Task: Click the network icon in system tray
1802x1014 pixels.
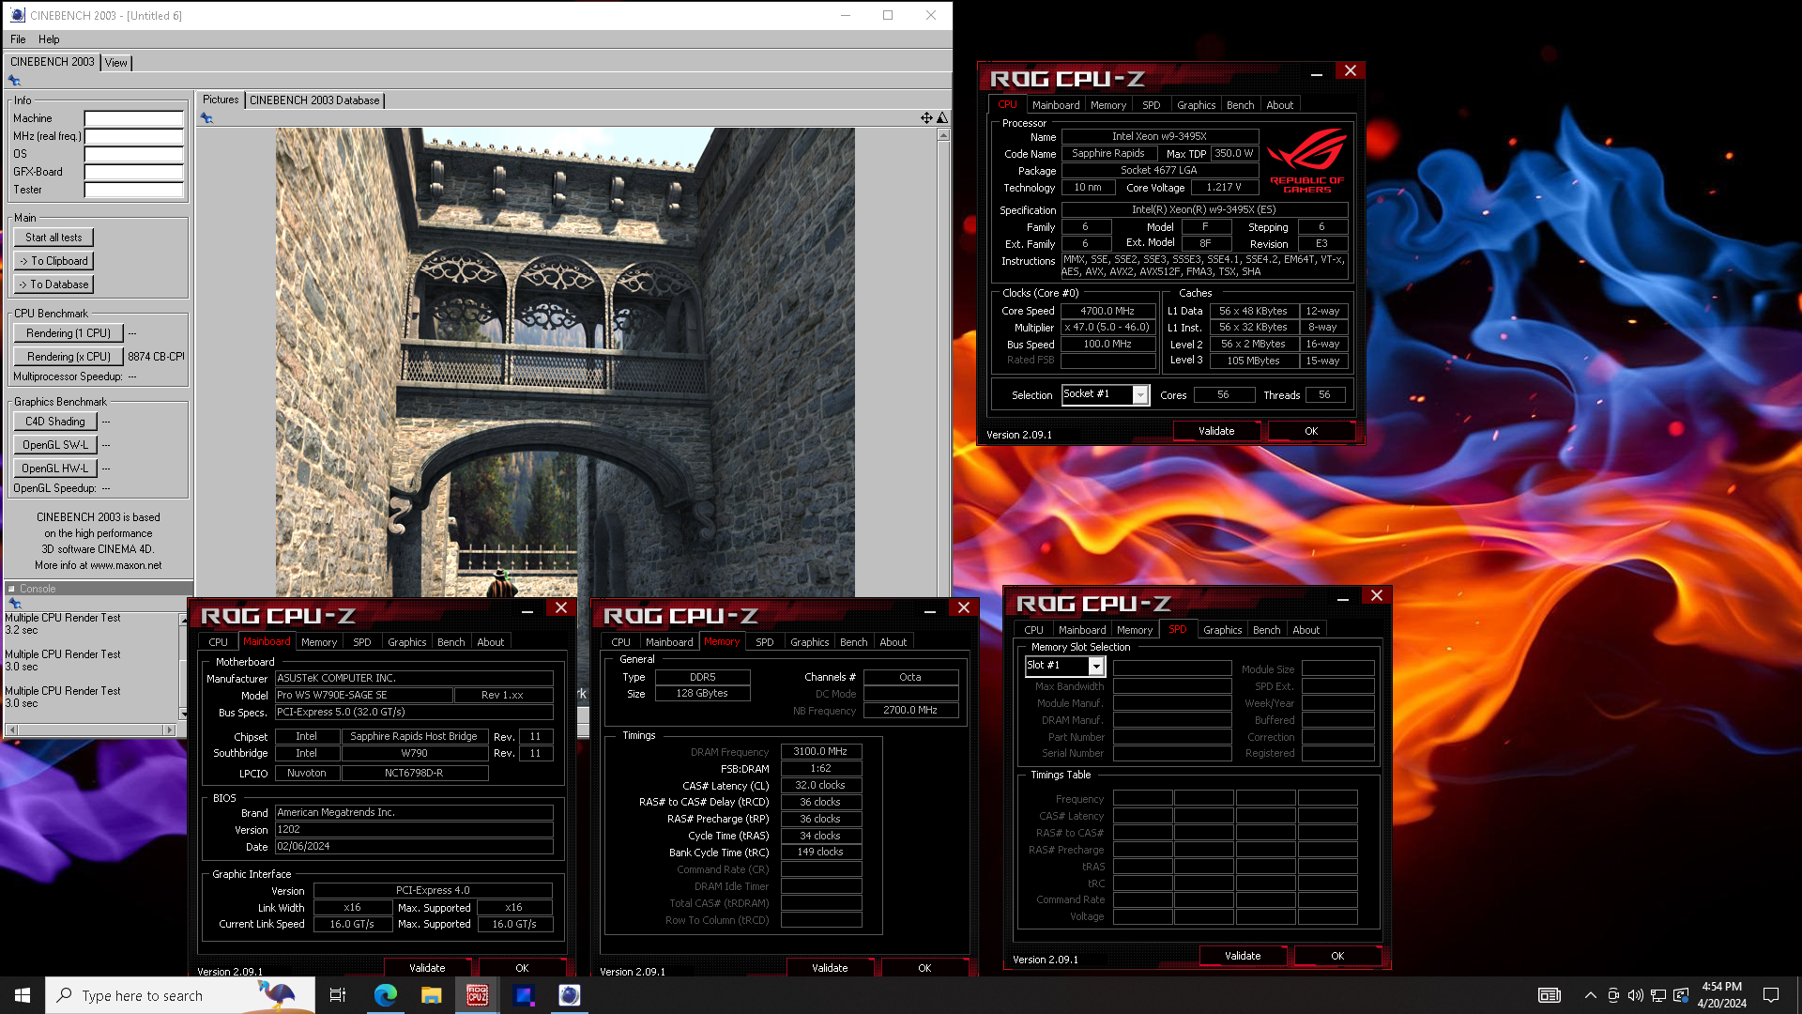Action: (1658, 995)
